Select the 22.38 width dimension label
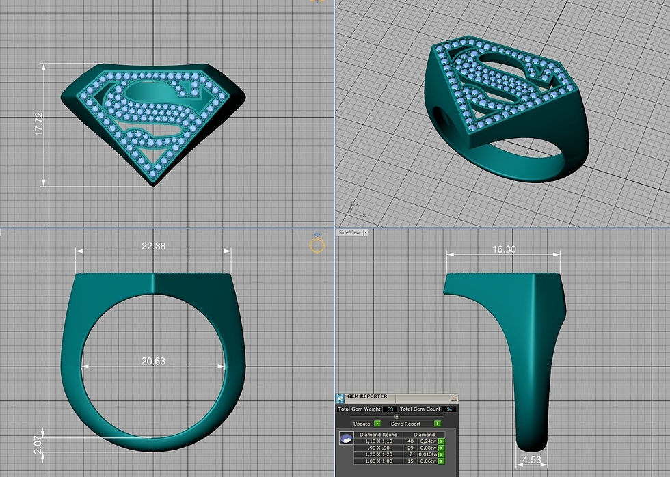Image resolution: width=670 pixels, height=477 pixels. point(153,246)
